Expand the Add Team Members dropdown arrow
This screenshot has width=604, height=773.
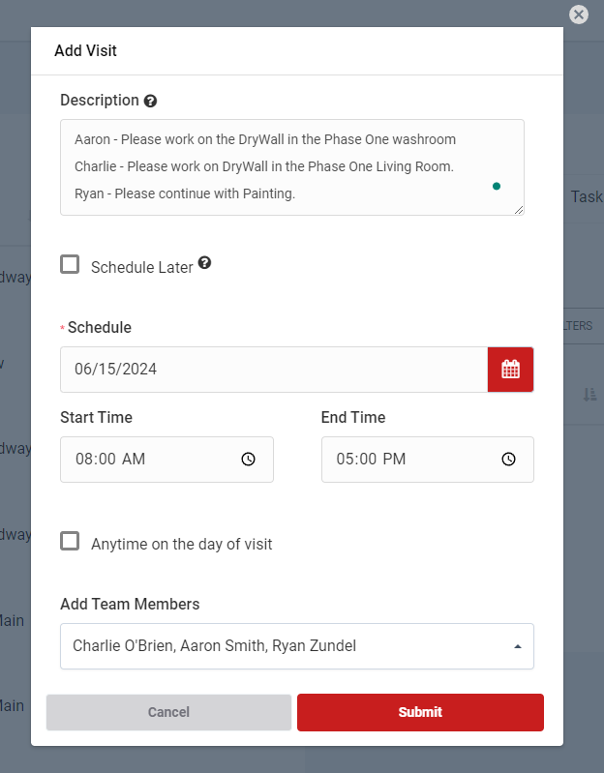coord(517,646)
